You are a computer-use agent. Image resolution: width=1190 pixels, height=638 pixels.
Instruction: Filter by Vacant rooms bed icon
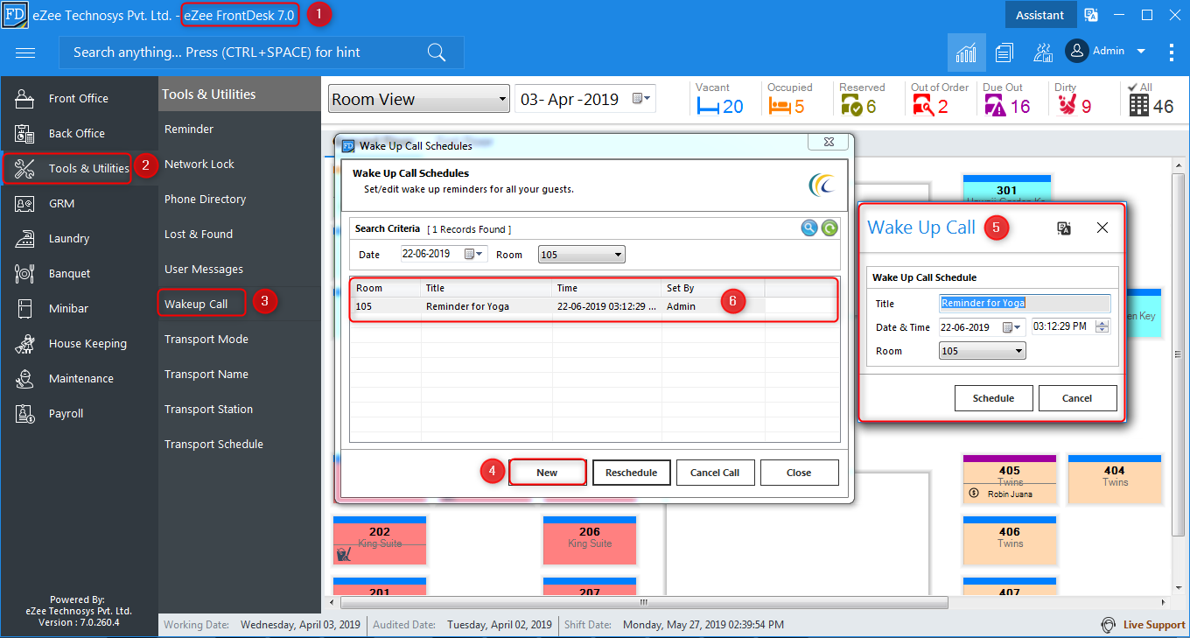coord(707,106)
